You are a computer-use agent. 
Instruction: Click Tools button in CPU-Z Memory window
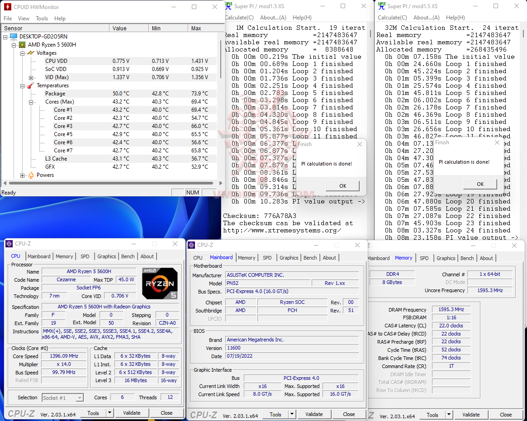(432, 415)
